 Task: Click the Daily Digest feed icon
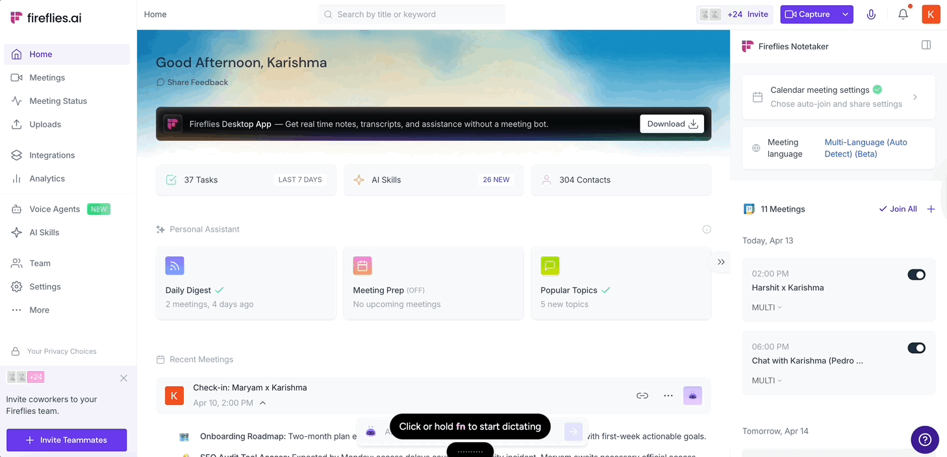pos(175,266)
